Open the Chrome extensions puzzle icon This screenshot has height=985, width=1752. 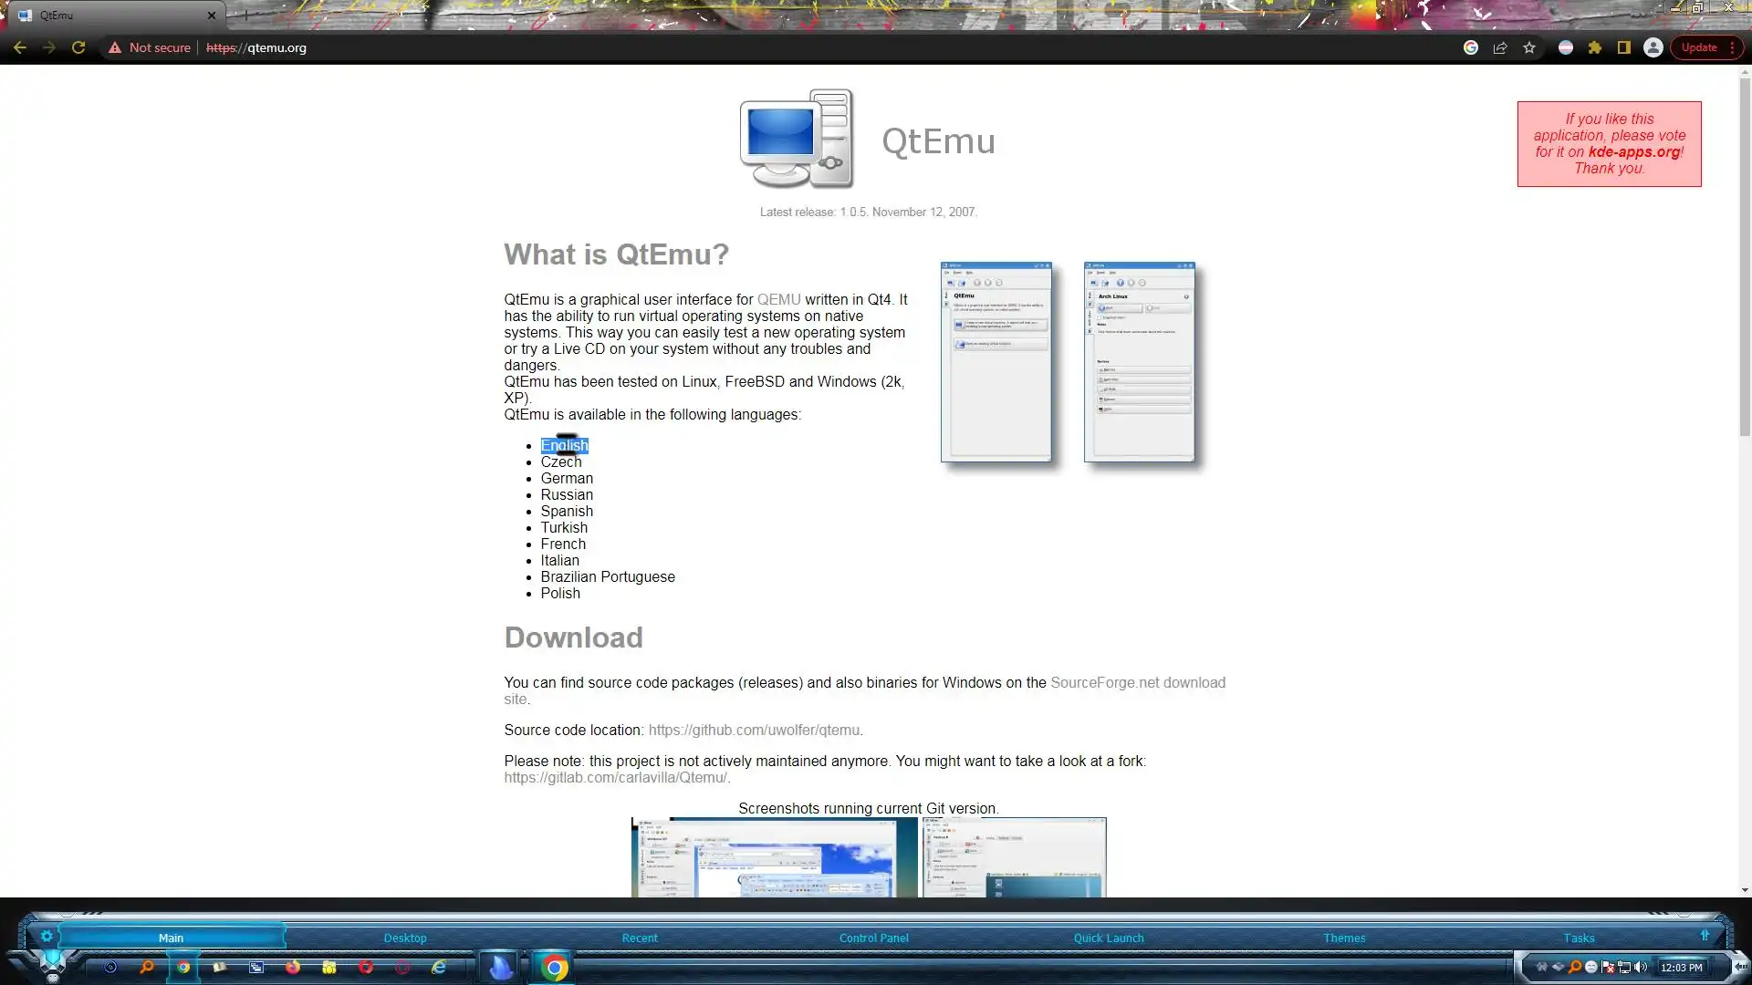pos(1595,47)
